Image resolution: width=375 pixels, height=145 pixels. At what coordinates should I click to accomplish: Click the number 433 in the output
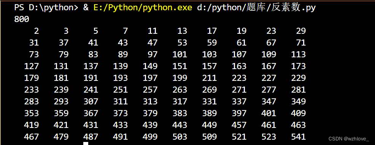coord(121,125)
